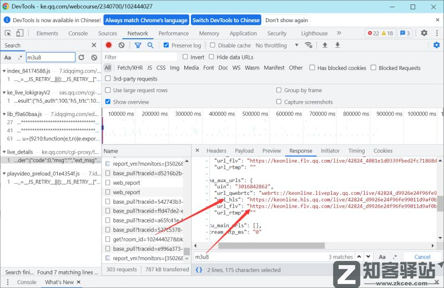
Task: Click the import HAR file upload icon
Action: pyautogui.click(x=325, y=46)
